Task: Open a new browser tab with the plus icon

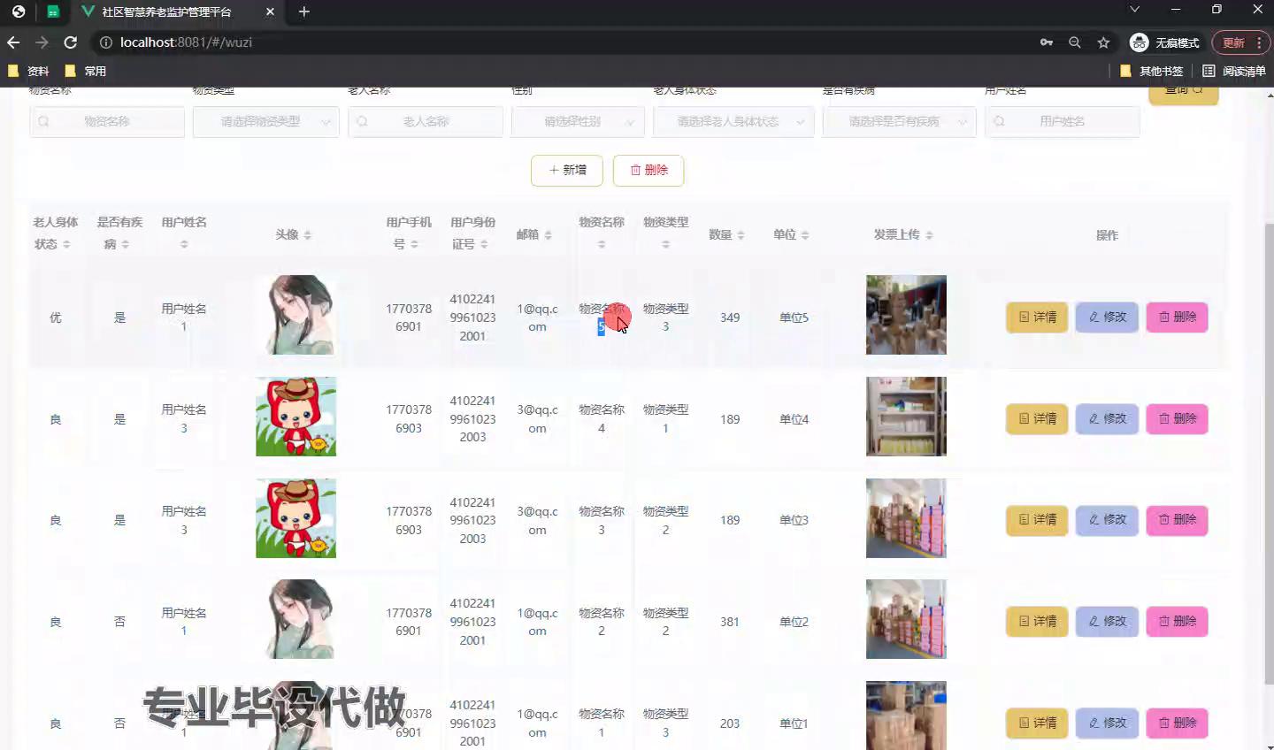Action: click(x=303, y=11)
